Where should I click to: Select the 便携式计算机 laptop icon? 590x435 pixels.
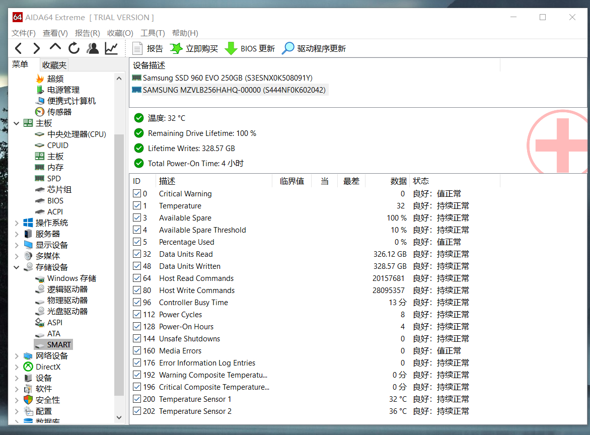click(x=40, y=101)
